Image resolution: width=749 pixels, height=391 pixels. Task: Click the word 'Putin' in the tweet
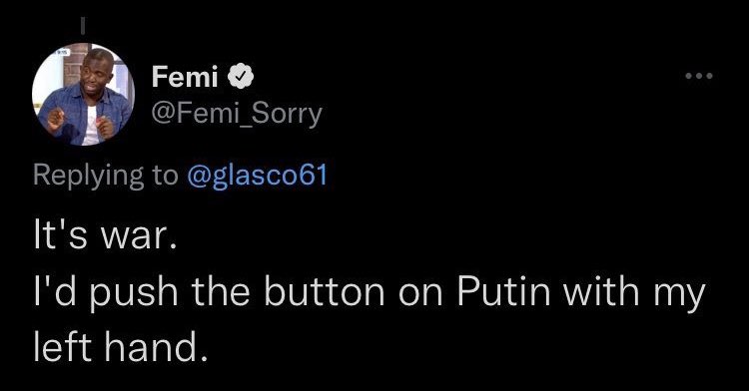point(504,291)
